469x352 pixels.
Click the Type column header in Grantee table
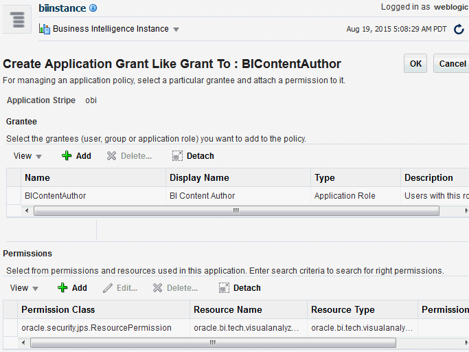(356, 177)
